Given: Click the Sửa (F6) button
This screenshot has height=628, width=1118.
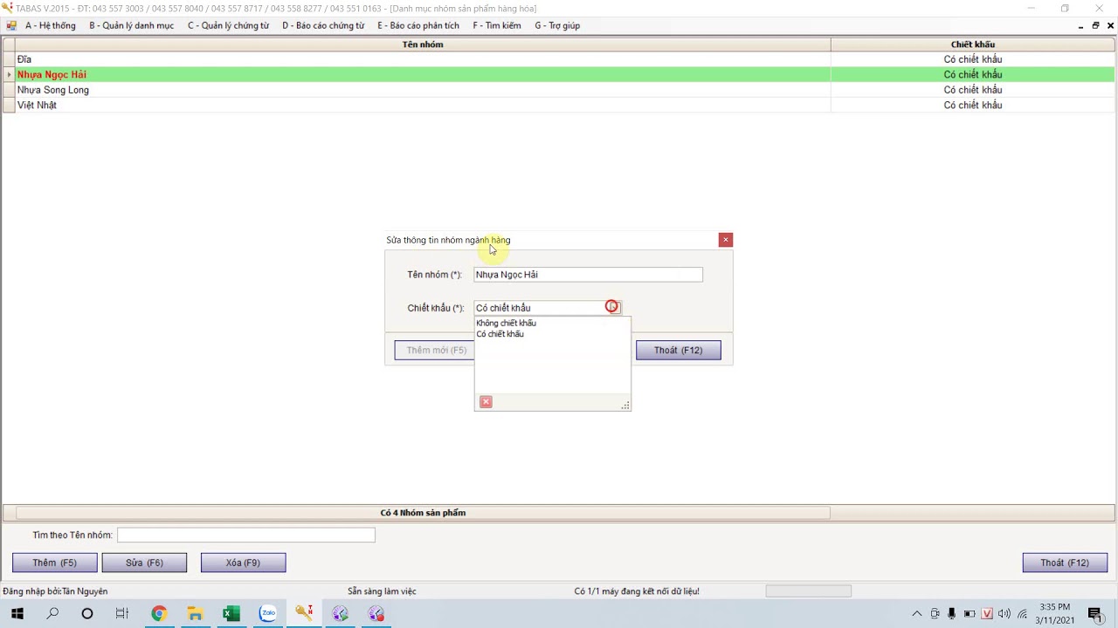Looking at the screenshot, I should click(144, 563).
